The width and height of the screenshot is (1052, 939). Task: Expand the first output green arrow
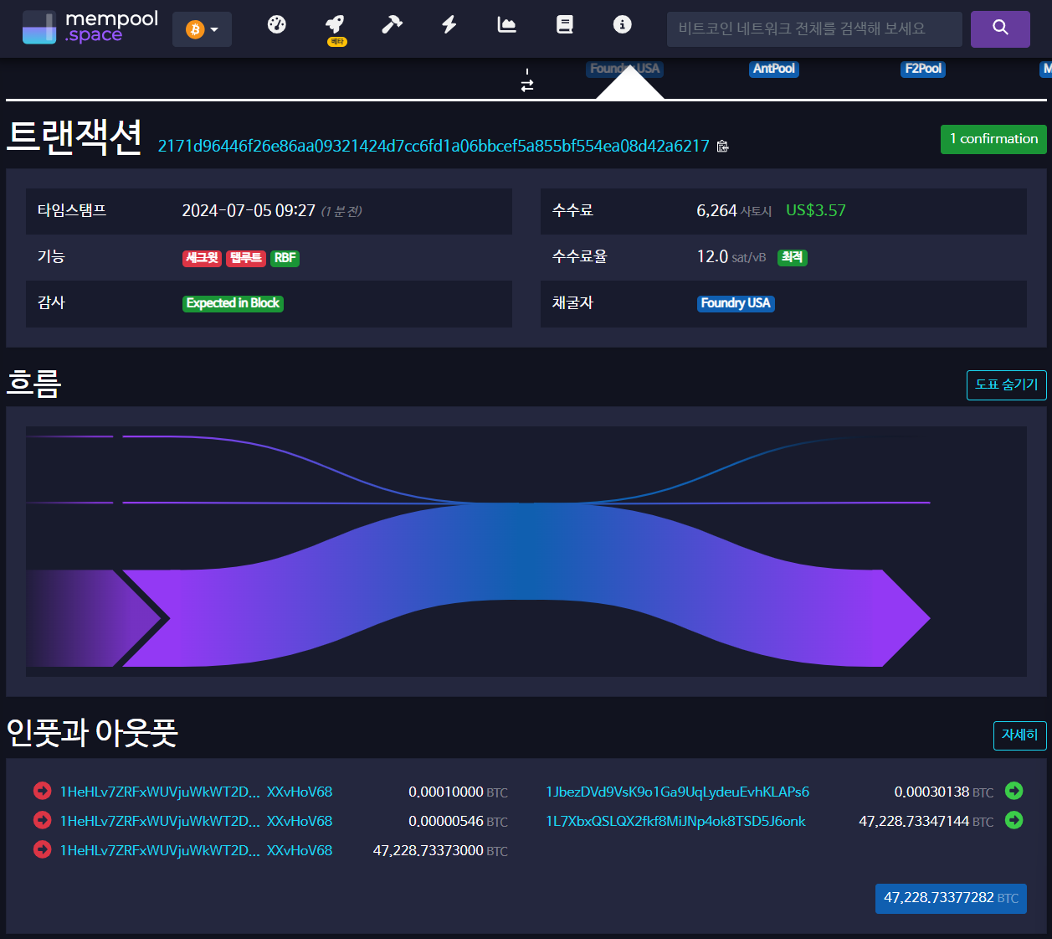coord(1014,790)
